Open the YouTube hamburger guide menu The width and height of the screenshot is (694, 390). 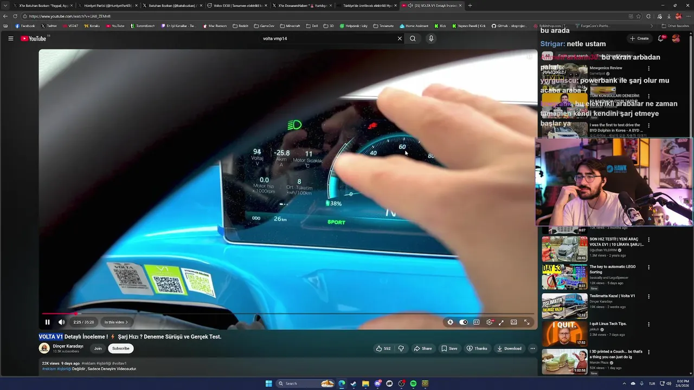10,38
